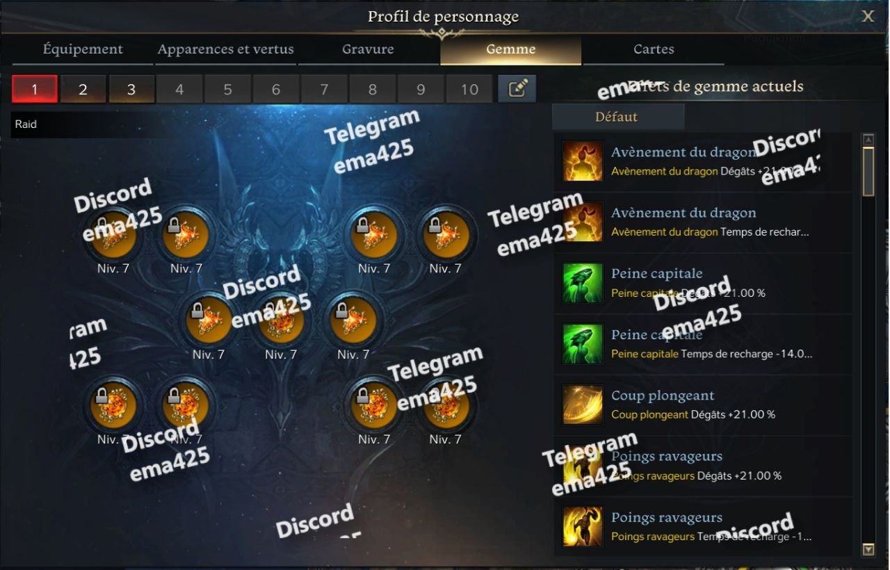The image size is (890, 570).
Task: Click the Peine capitale Dégâts skill icon
Action: point(583,283)
